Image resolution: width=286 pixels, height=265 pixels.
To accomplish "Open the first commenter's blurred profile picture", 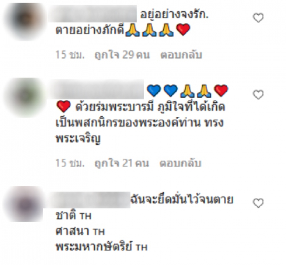I will pyautogui.click(x=25, y=21).
